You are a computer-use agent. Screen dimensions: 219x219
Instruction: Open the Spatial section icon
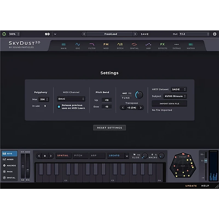pyautogui.click(x=134, y=45)
